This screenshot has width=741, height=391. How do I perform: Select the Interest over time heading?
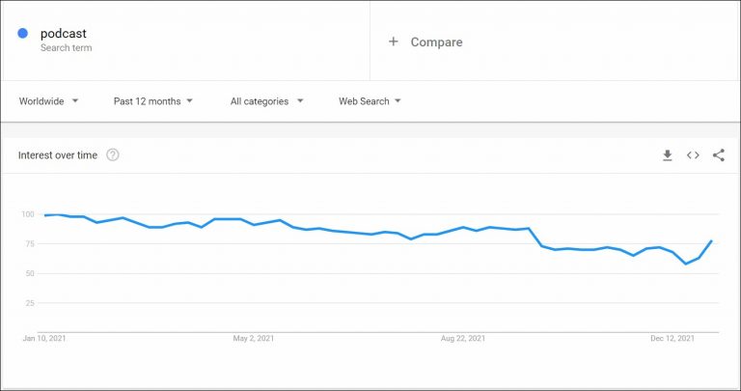[x=58, y=155]
